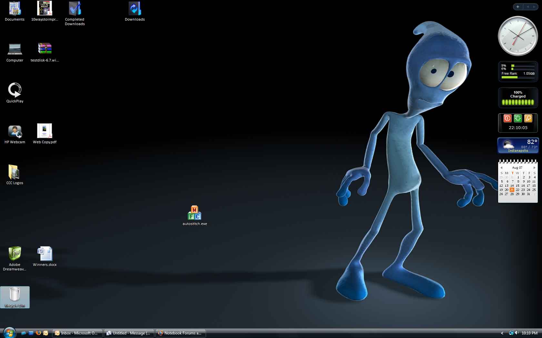Screen dimensions: 542x338
Task: Select day 1 in calendar gadget
Action: click(x=518, y=177)
